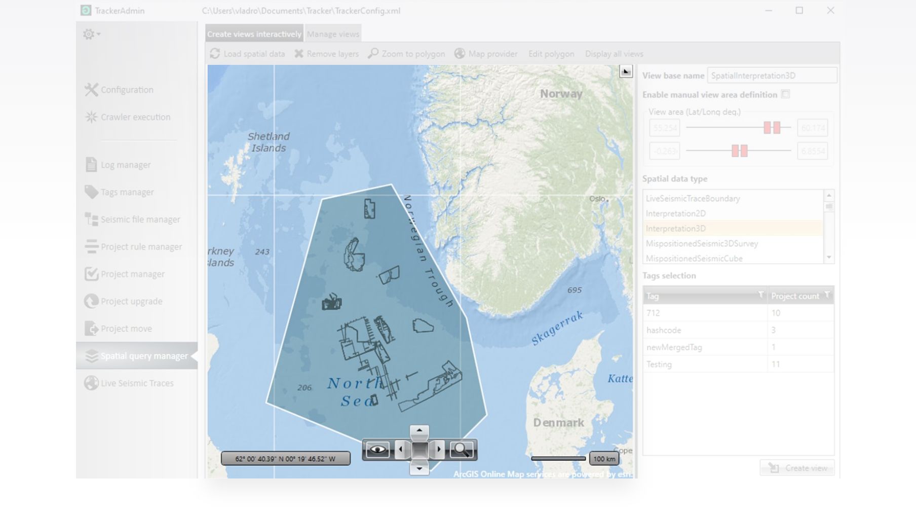Click the 100 km scale label
The image size is (916, 515).
pos(604,459)
